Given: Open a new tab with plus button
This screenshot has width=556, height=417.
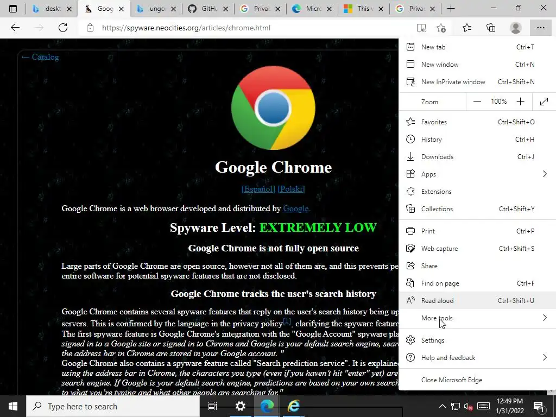Looking at the screenshot, I should (451, 9).
